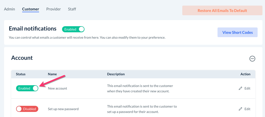Go to the Staff tab
Screen dimensions: 265x117
click(72, 9)
